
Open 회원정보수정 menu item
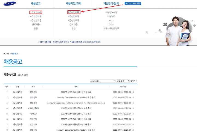pyautogui.click(x=111, y=12)
